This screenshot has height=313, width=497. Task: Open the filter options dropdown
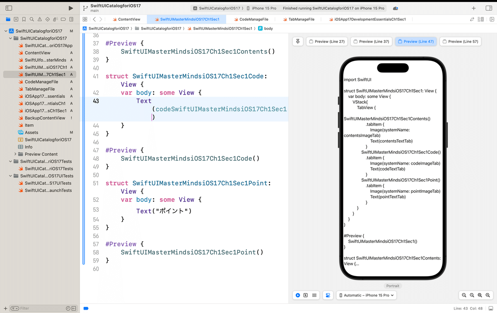(14, 308)
